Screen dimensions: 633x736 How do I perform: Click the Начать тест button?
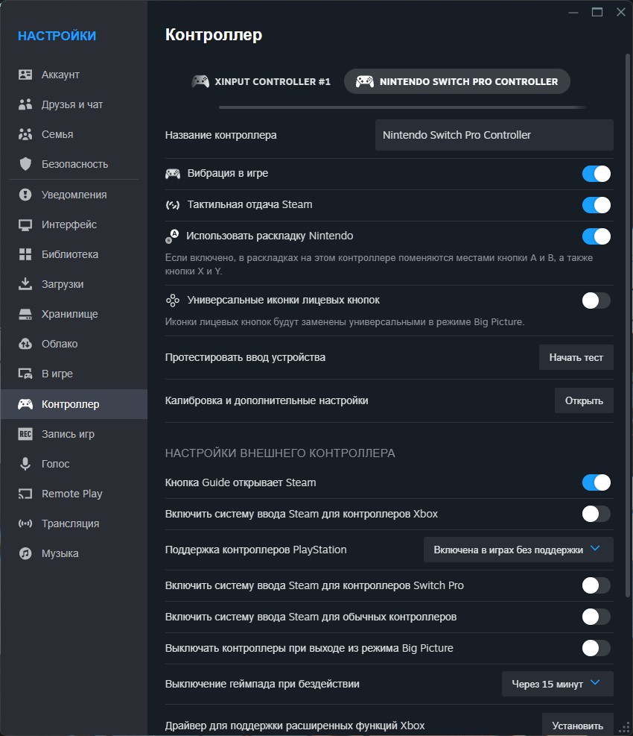coord(576,357)
